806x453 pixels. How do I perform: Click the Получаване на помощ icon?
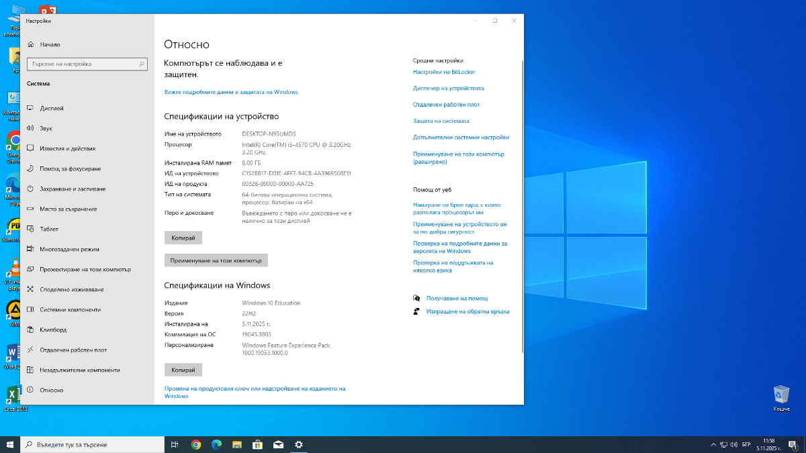416,298
